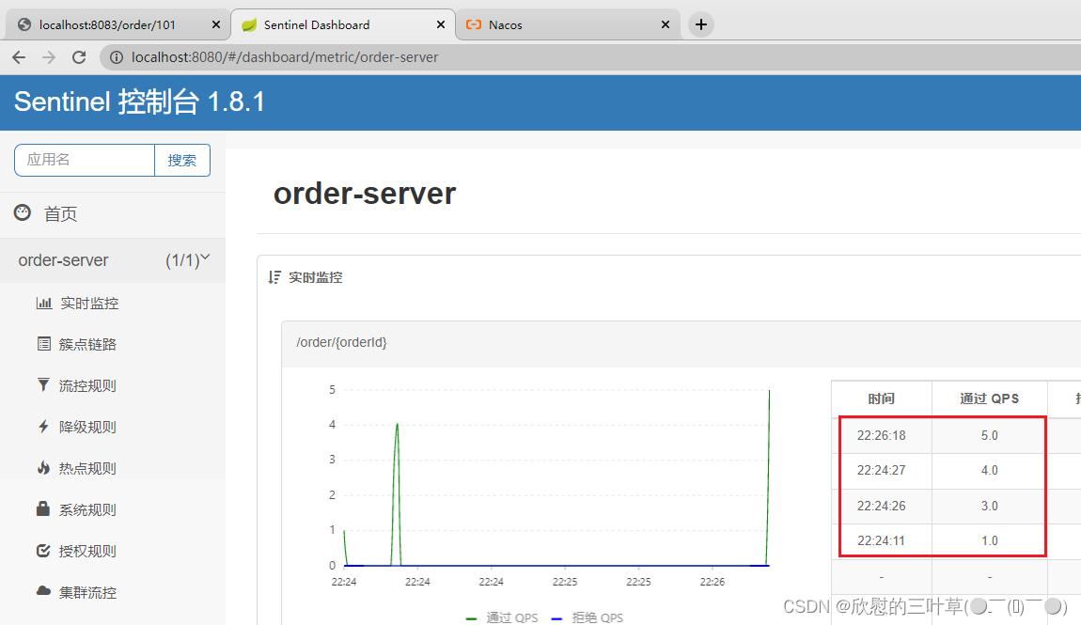
Task: Click the 1.0 QPS value cell
Action: 989,541
